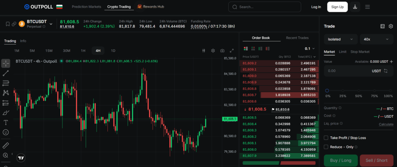Open the 40x leverage dropdown
The width and height of the screenshot is (397, 167).
coord(376,39)
